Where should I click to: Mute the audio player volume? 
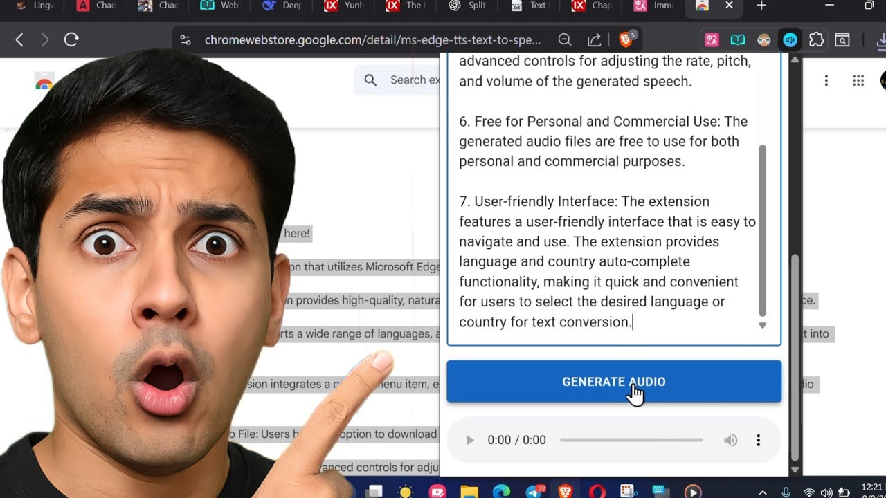coord(730,440)
